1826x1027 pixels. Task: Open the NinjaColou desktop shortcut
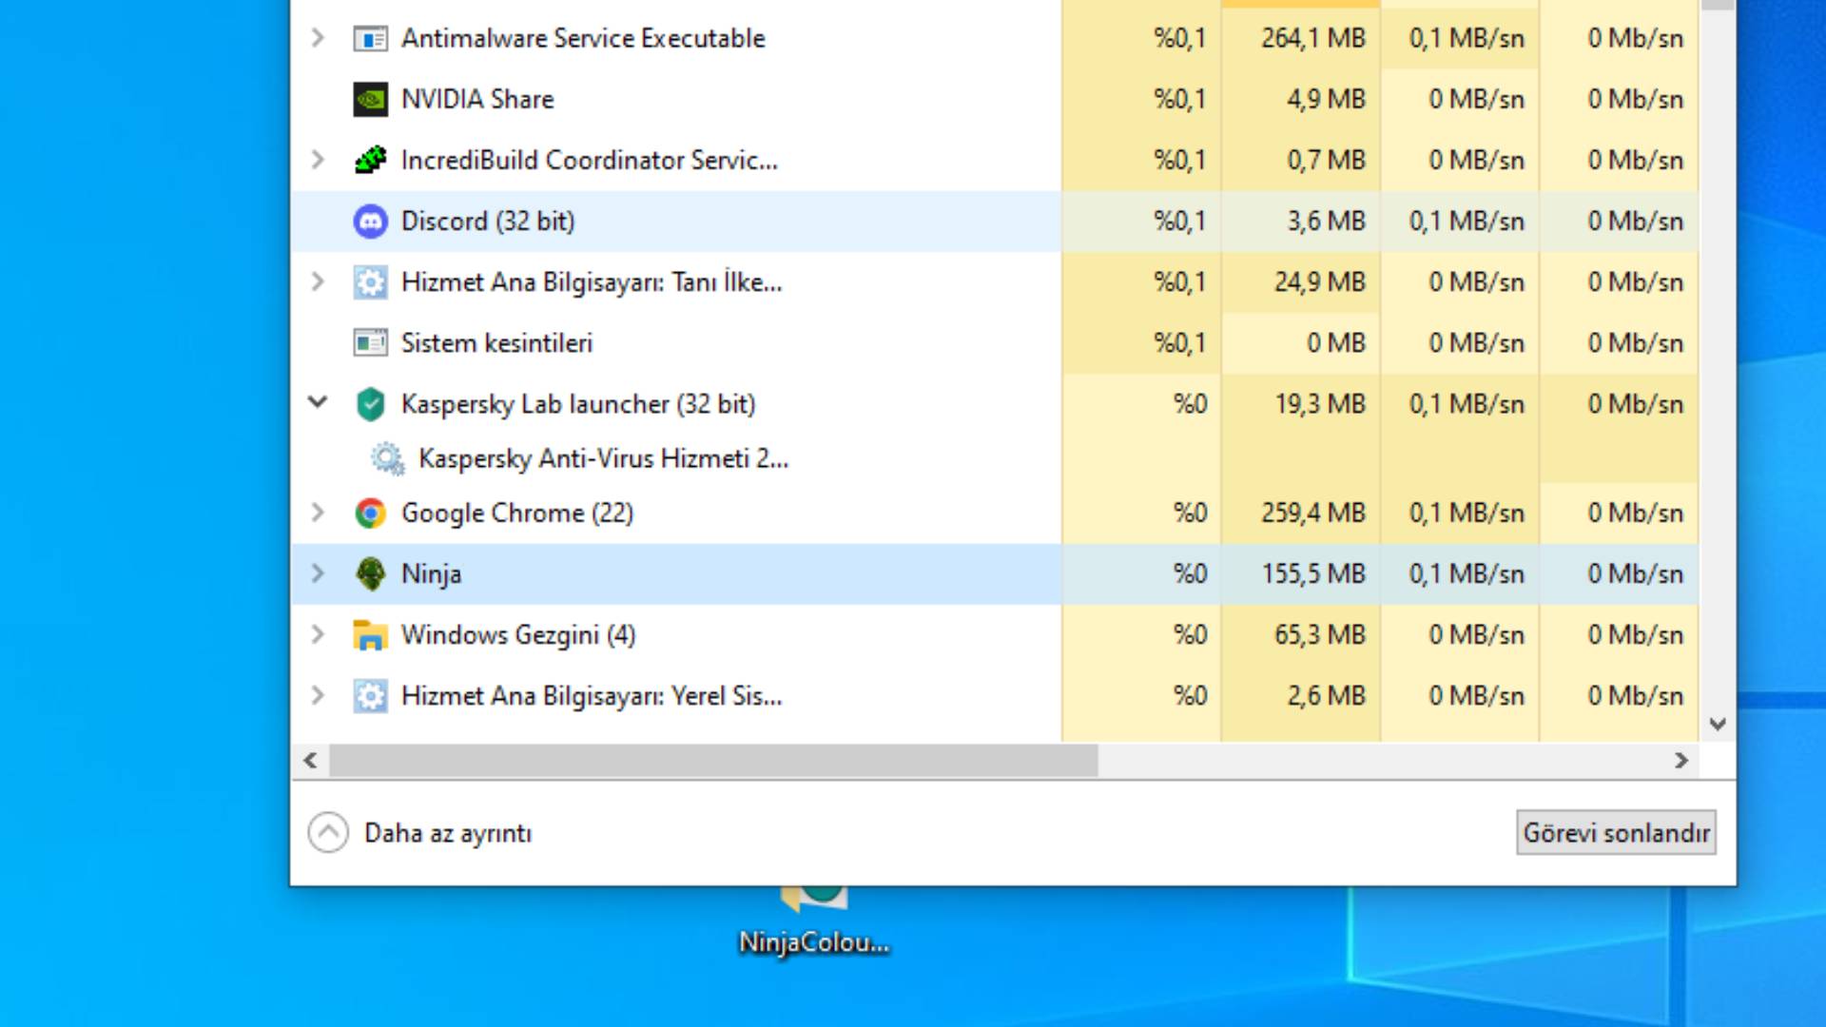pyautogui.click(x=814, y=924)
